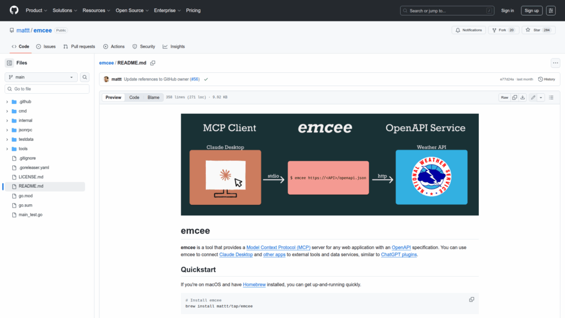Open the more file actions ellipsis menu

click(555, 63)
